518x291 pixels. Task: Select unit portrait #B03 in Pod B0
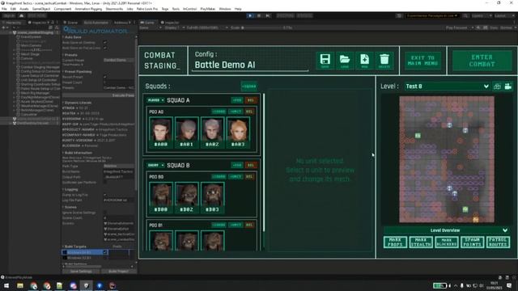(212, 197)
